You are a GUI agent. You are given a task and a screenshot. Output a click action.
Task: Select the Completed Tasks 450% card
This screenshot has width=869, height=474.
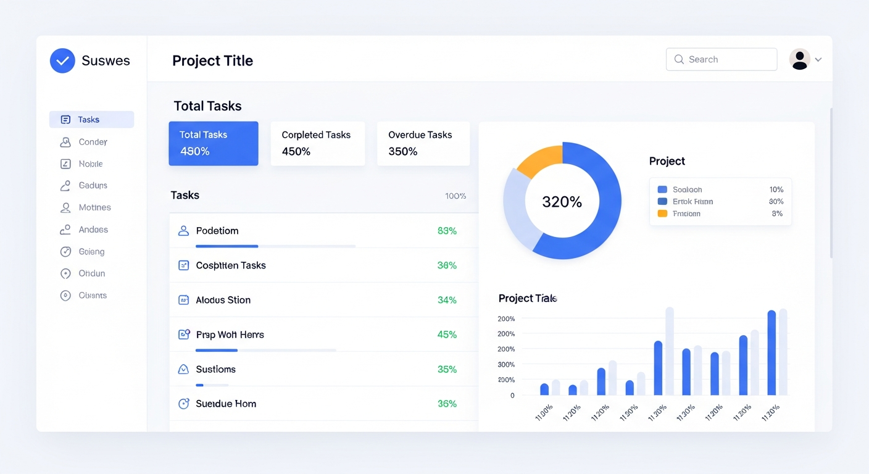point(317,143)
